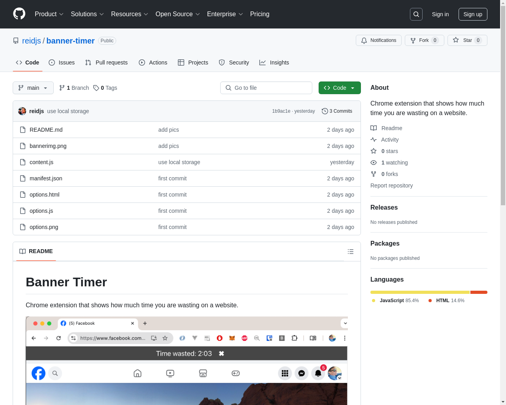Click the GitHub logo icon

19,14
